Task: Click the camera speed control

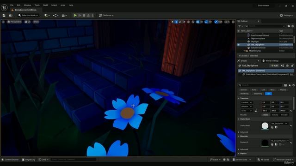Action: pos(227,22)
